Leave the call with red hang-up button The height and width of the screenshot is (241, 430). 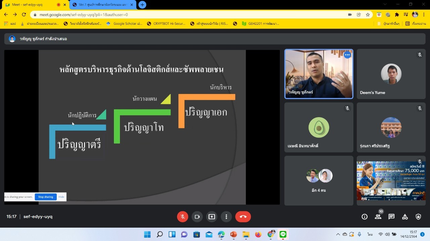click(x=243, y=217)
